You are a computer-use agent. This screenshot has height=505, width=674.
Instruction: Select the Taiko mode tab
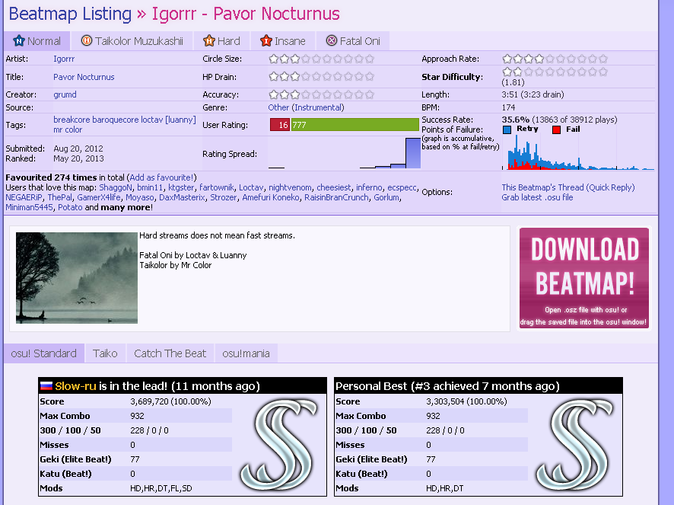coord(105,353)
